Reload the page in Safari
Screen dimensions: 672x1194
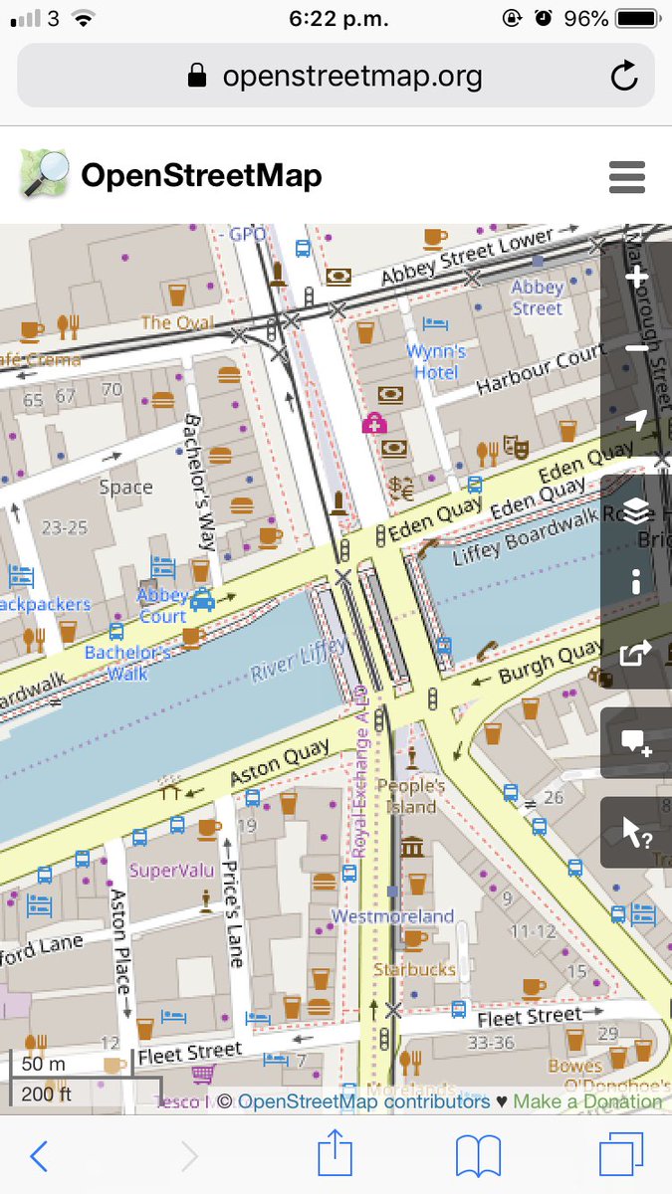click(624, 76)
